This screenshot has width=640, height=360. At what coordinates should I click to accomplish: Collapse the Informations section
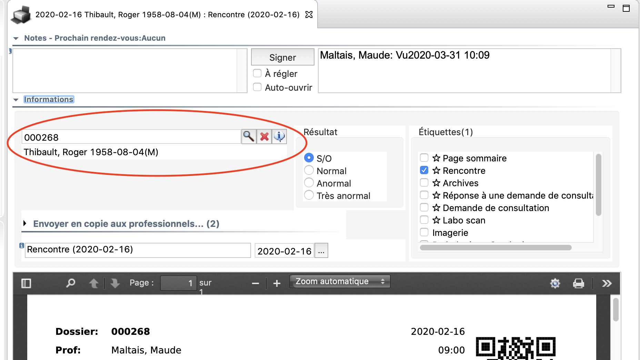16,100
